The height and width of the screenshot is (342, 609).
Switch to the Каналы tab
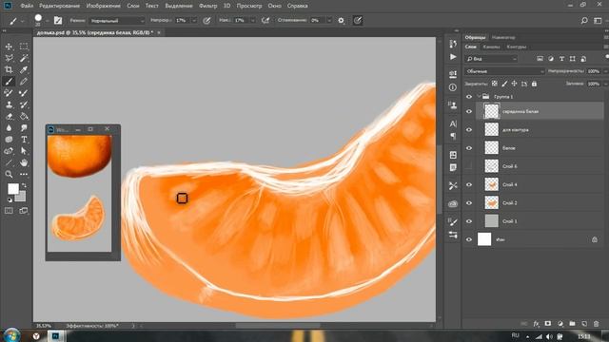click(491, 47)
